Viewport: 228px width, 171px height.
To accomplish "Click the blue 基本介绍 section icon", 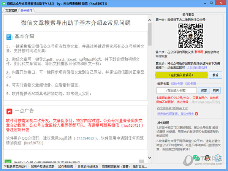I will point(9,37).
